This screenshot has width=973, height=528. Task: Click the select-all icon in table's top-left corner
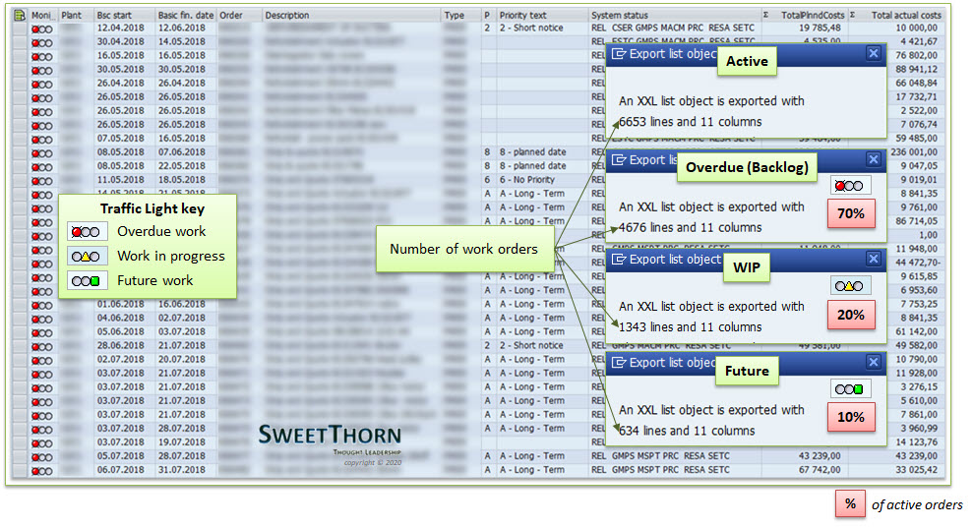click(19, 16)
